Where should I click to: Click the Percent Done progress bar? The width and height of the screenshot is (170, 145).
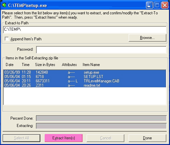click(101, 118)
